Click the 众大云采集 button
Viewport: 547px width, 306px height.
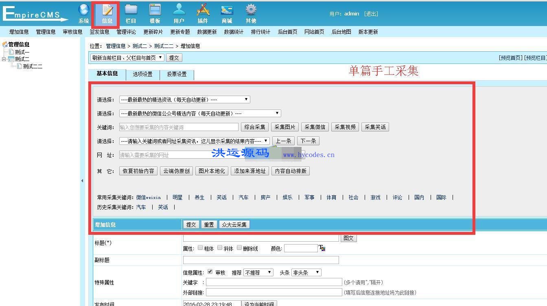coord(234,225)
